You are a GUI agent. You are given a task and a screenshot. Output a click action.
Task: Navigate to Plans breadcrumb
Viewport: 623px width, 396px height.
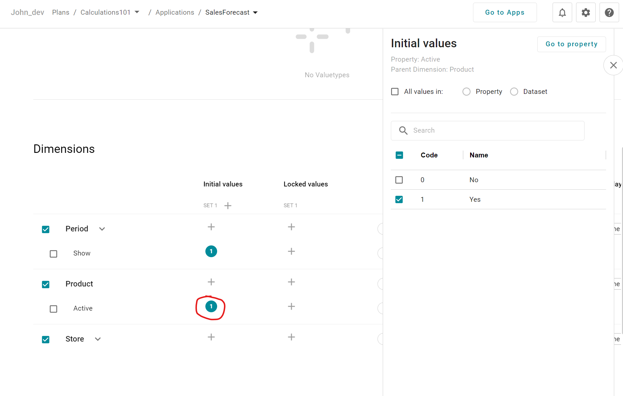pos(61,12)
